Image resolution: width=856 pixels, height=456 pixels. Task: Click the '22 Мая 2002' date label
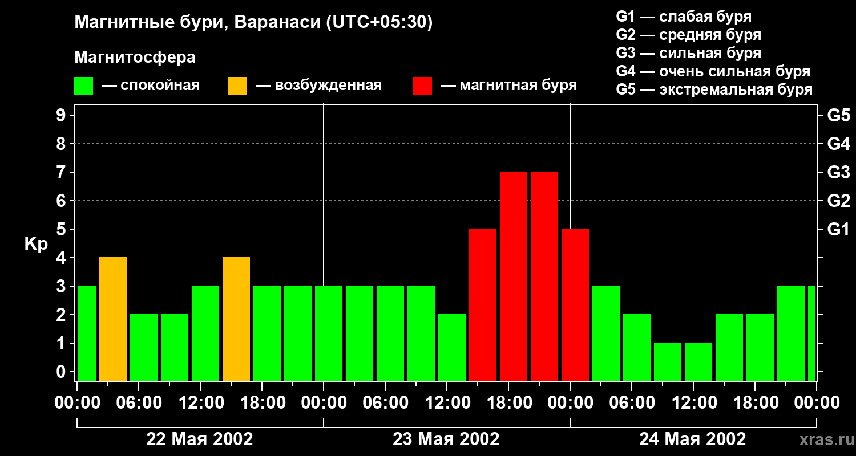coord(200,439)
